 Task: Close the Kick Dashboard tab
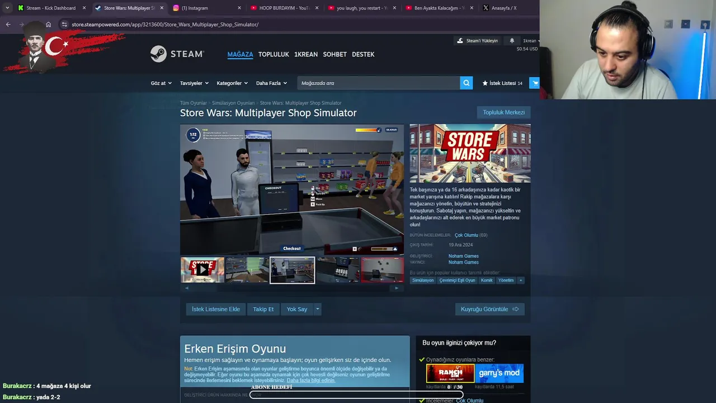click(x=84, y=8)
